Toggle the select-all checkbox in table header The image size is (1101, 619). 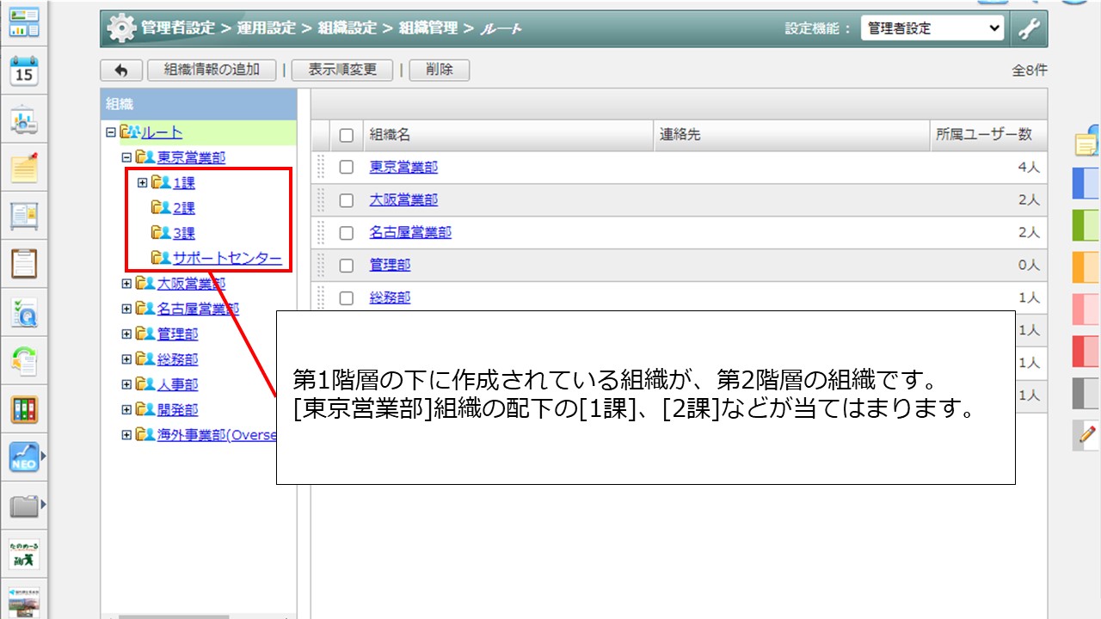click(x=347, y=135)
